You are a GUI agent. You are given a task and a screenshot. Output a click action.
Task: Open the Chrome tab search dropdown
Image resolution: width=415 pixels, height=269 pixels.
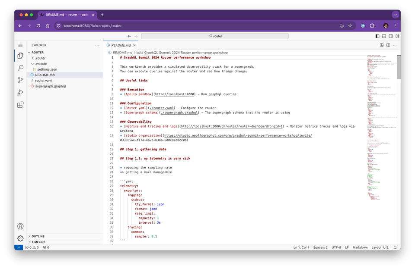[396, 15]
